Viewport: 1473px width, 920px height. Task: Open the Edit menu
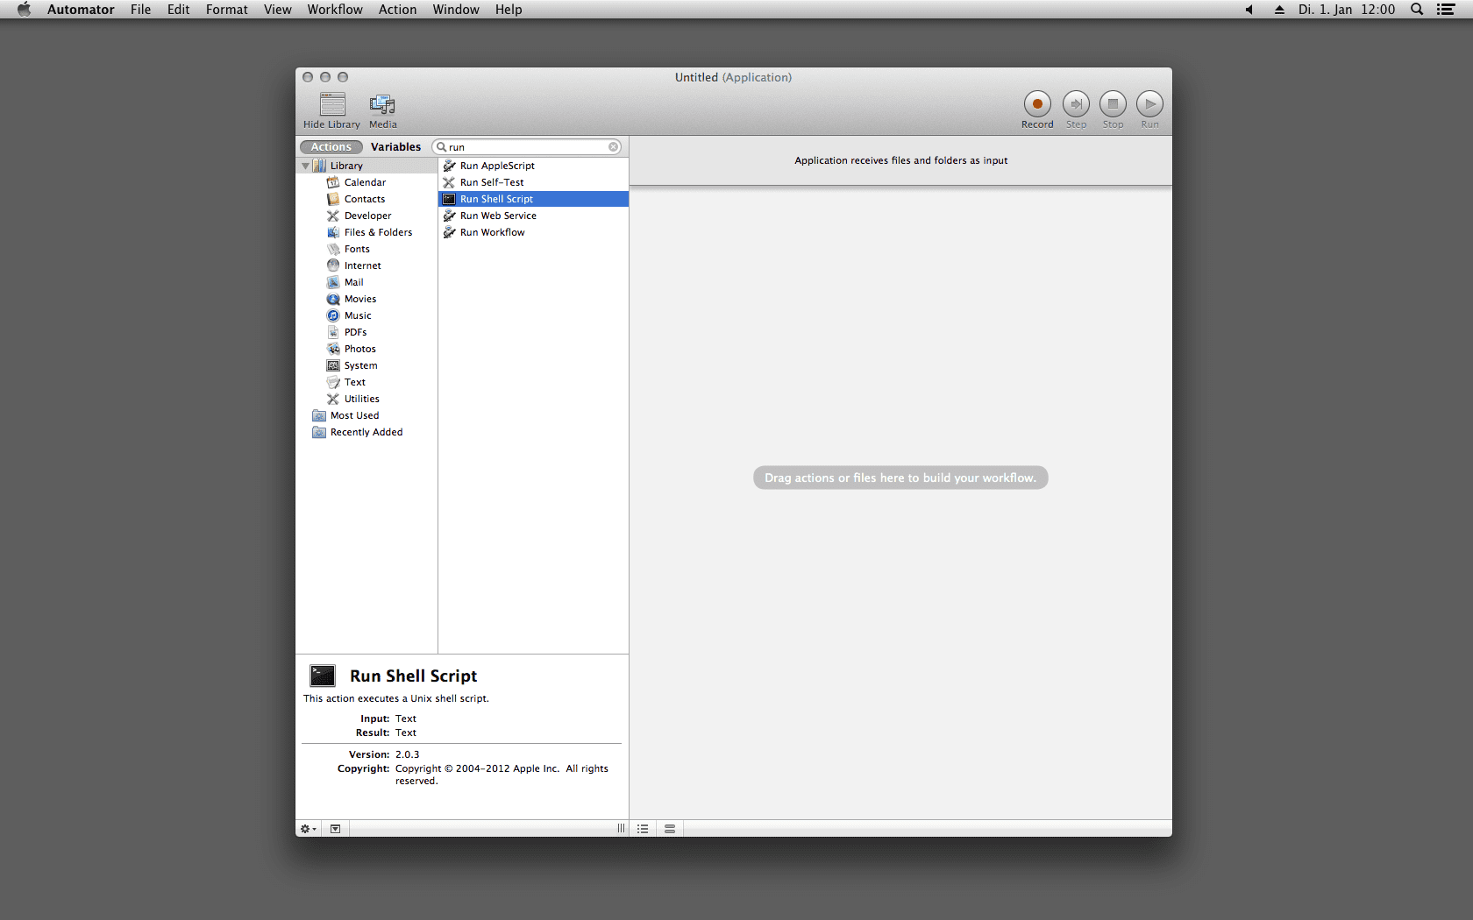(x=178, y=10)
